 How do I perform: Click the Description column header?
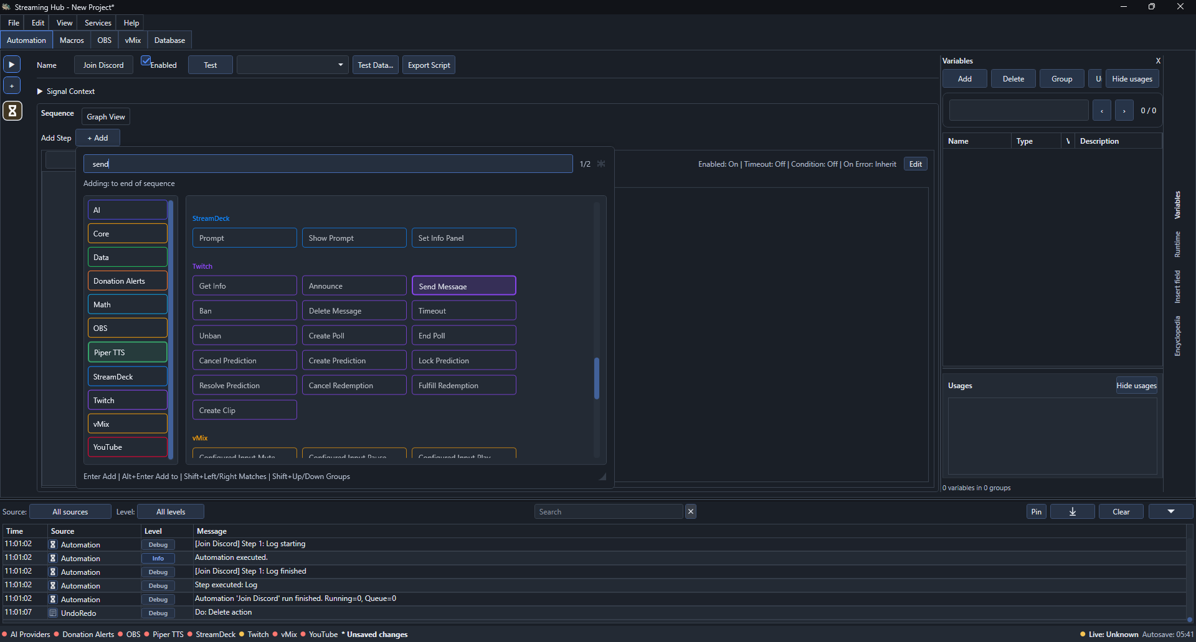point(1118,141)
